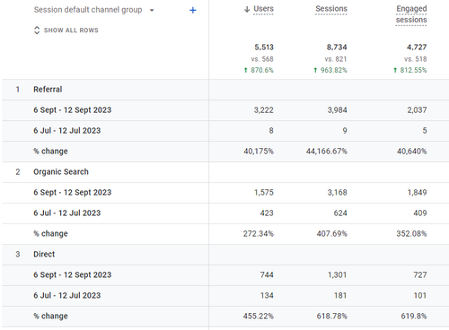
Task: Click Referral users change 40,175%
Action: tap(259, 152)
